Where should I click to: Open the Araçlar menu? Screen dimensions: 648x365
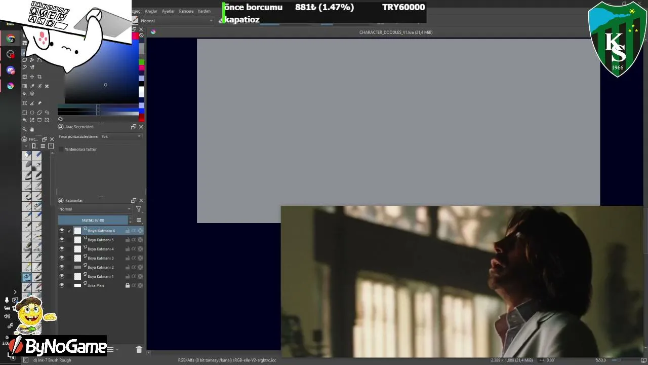(151, 11)
